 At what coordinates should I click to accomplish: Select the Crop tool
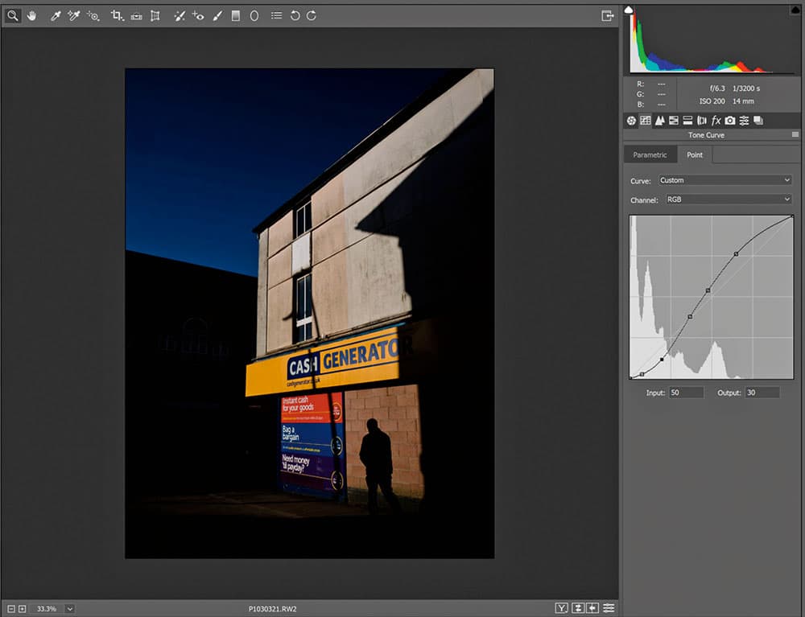click(x=117, y=16)
